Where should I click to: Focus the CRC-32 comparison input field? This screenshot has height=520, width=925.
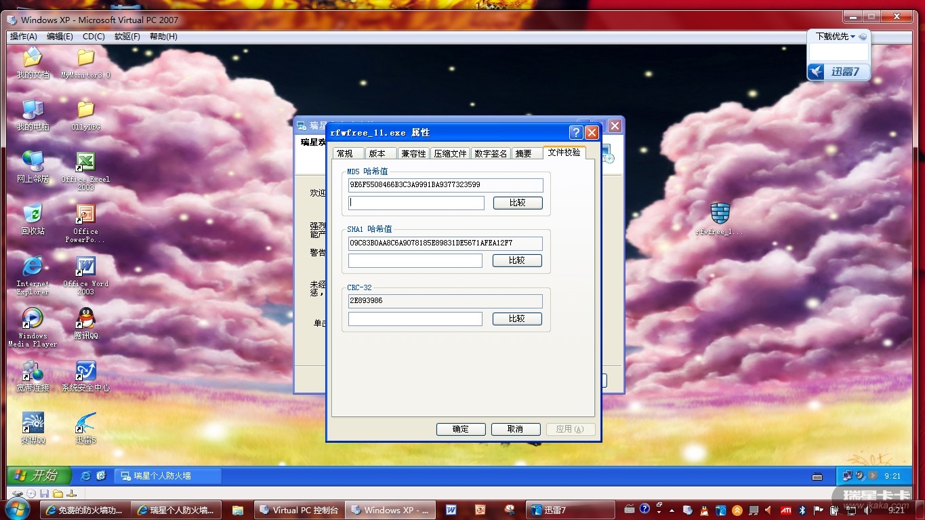[x=415, y=319]
